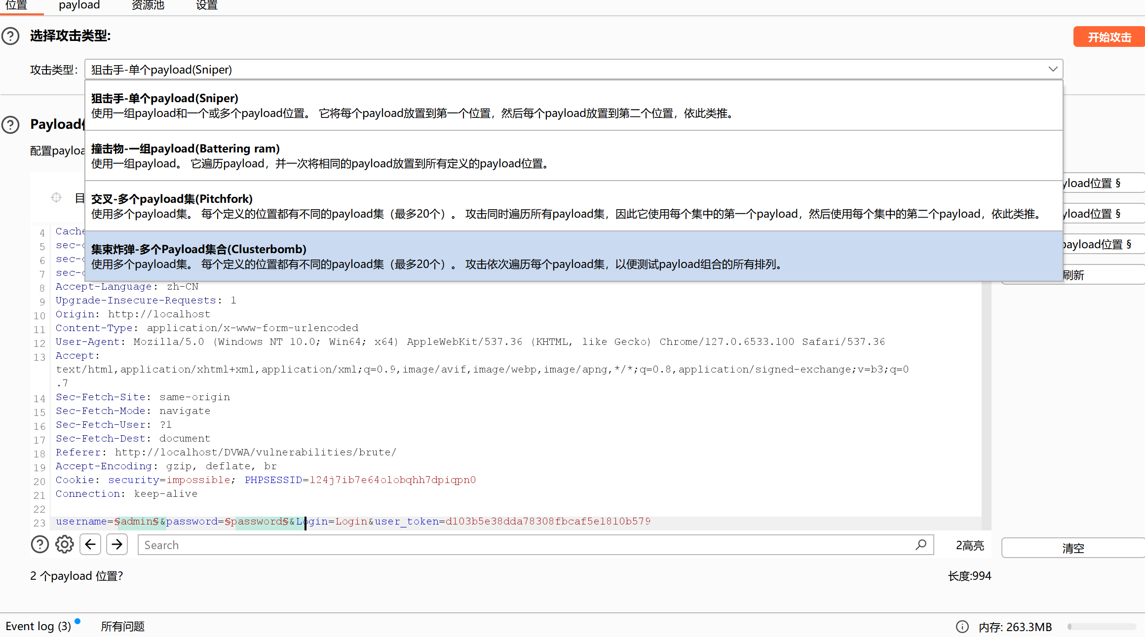The width and height of the screenshot is (1145, 637).
Task: Click help icon beside attack type heading
Action: pyautogui.click(x=10, y=36)
